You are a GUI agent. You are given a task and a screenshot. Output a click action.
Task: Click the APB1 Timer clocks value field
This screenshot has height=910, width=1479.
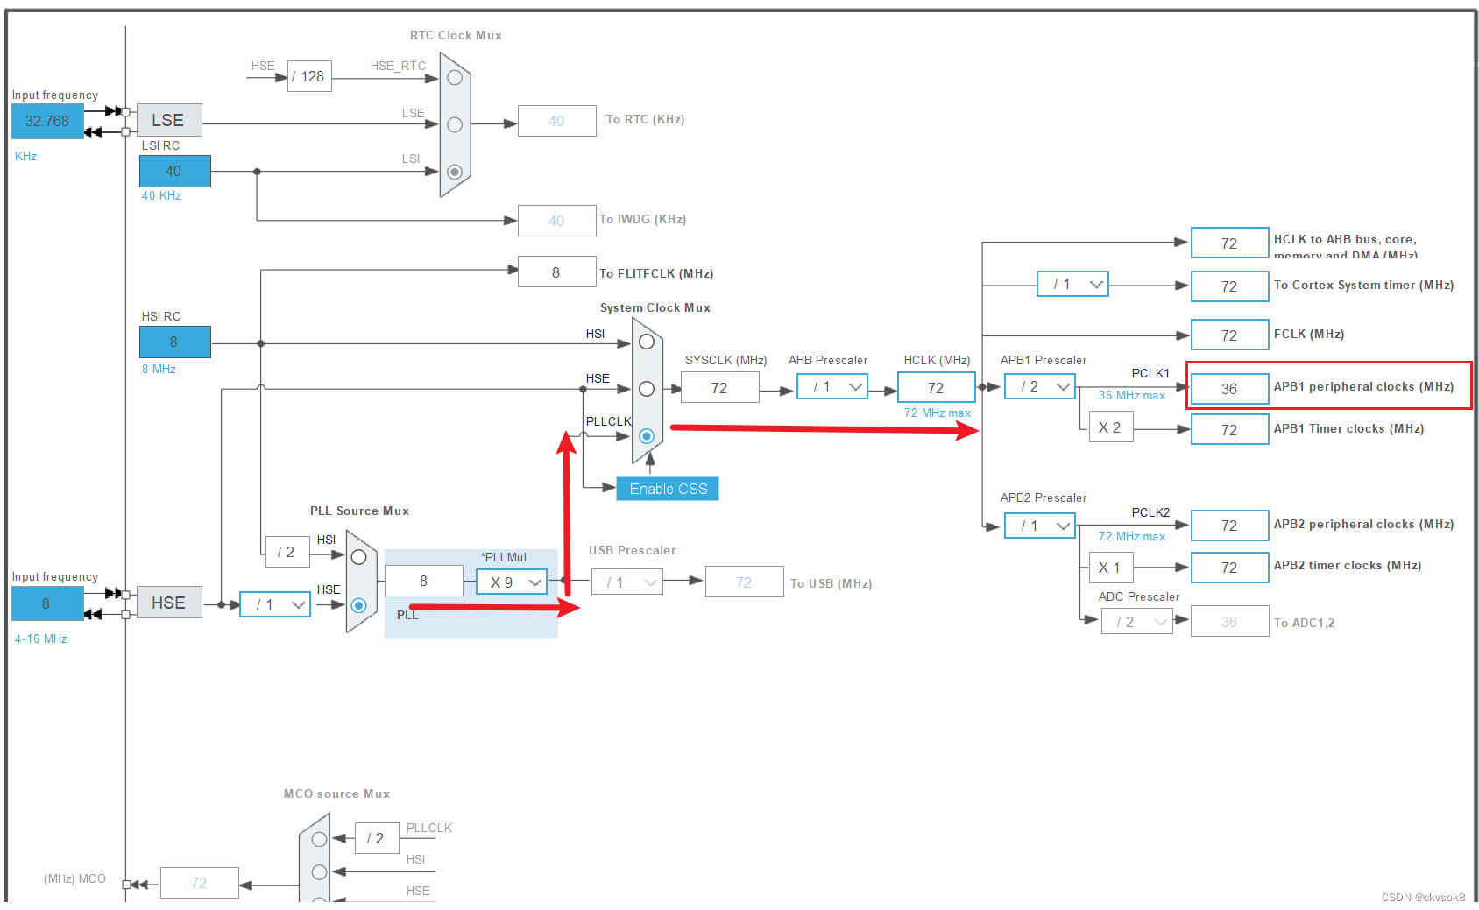(1230, 429)
